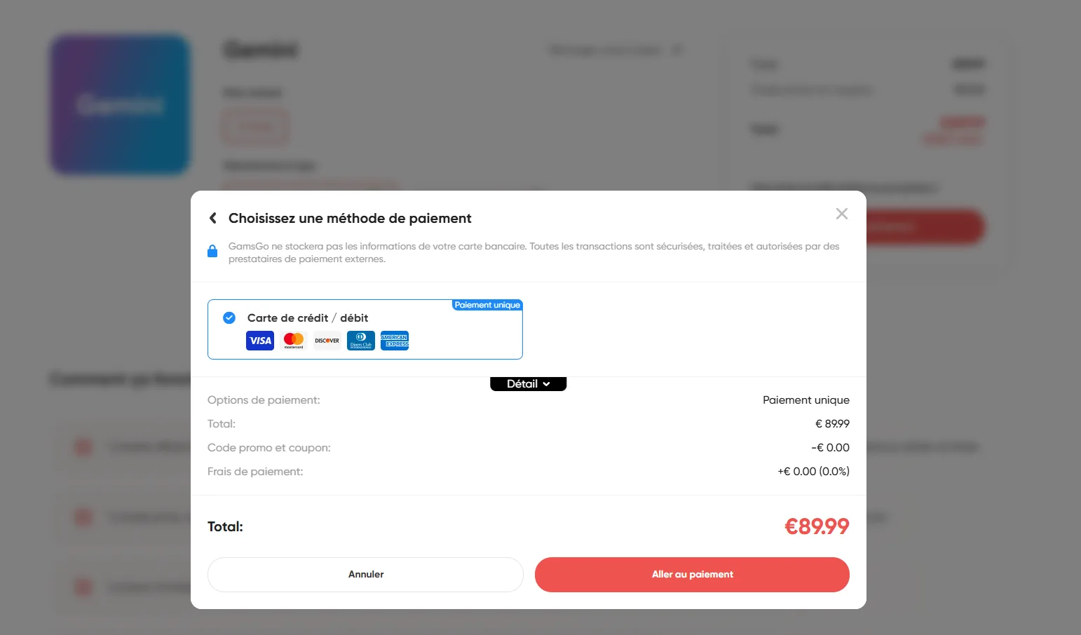Screen dimensions: 1081x635
Task: Click the Gemini product thumbnail image
Action: (x=119, y=106)
